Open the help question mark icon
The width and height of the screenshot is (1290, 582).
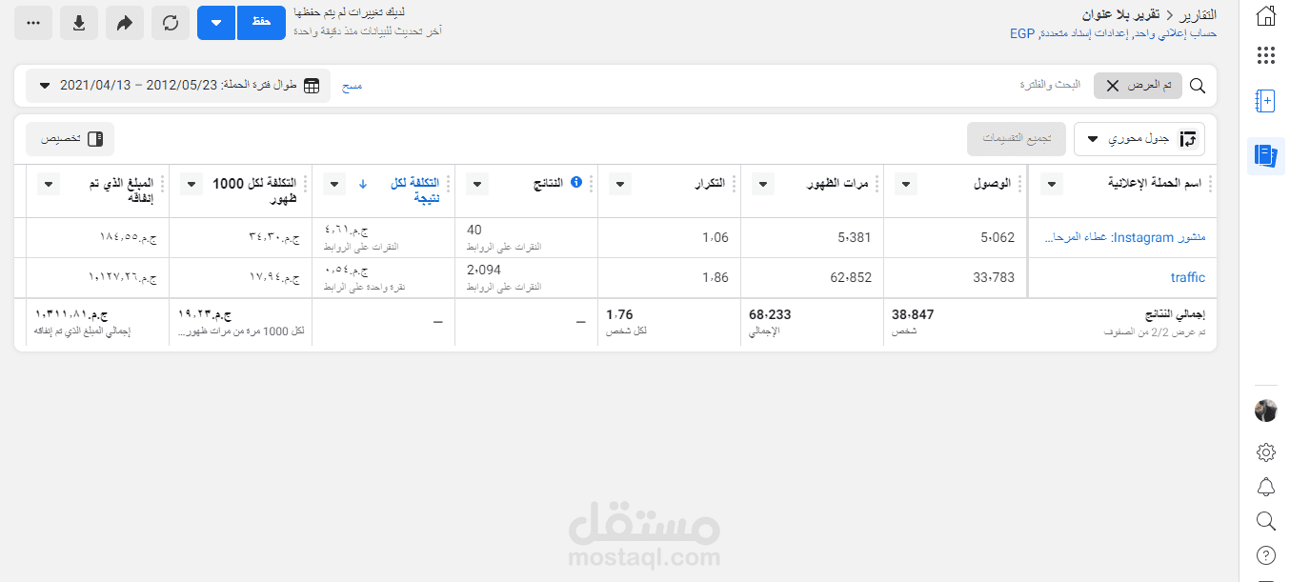click(x=1266, y=555)
